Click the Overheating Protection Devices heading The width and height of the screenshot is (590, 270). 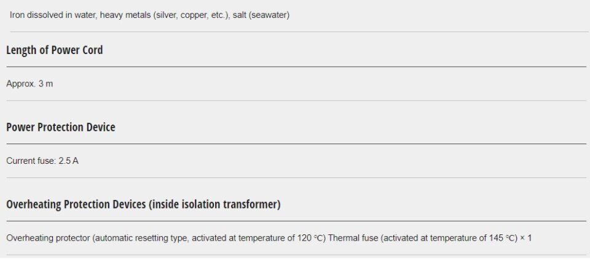[143, 204]
